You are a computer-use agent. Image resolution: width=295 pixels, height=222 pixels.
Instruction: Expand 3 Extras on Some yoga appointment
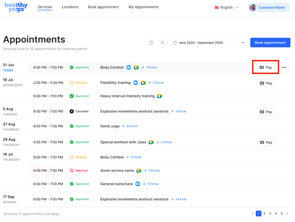tap(130, 126)
